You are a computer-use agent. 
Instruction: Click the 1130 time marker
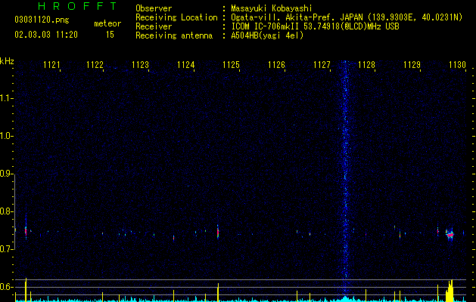coord(457,65)
